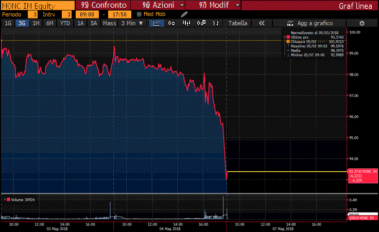
Task: Select the 5A time range
Action: pyautogui.click(x=94, y=23)
